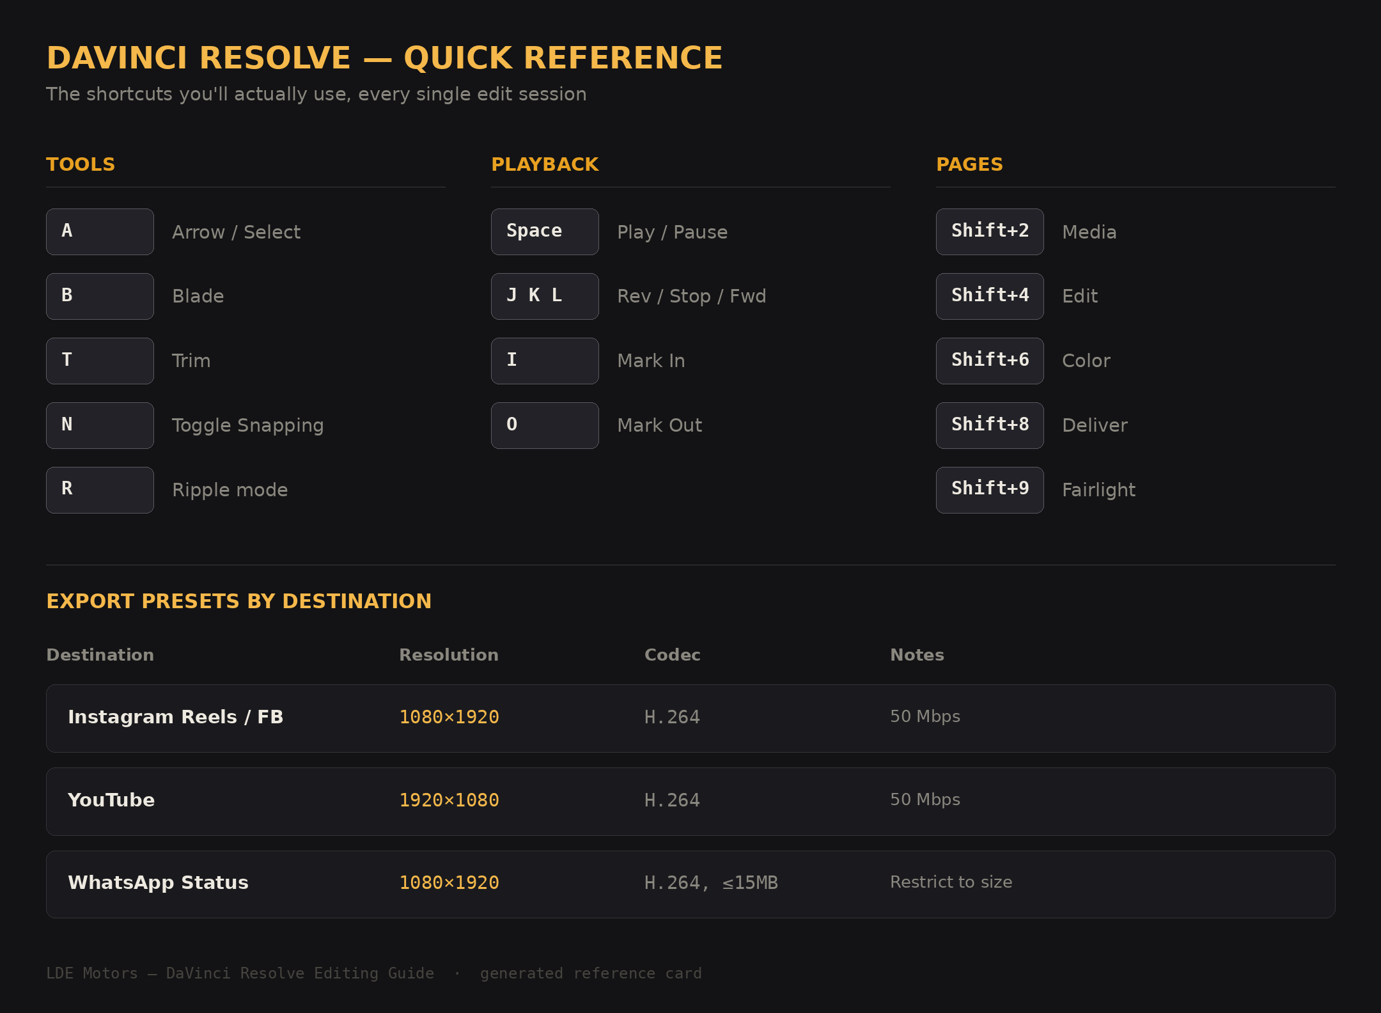Click 'H.264' codec in the Instagram row
This screenshot has height=1013, width=1381.
[672, 717]
